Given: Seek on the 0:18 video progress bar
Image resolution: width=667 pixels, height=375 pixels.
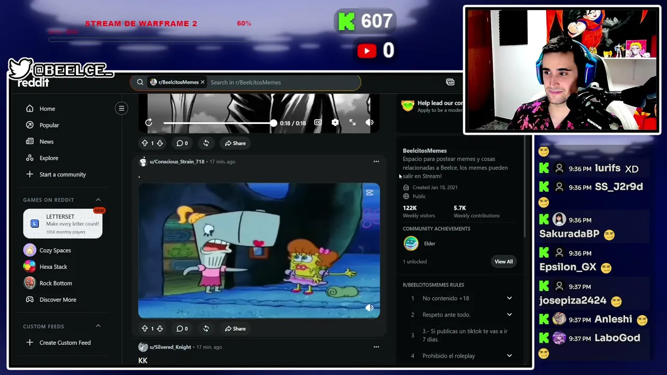Looking at the screenshot, I should (219, 123).
